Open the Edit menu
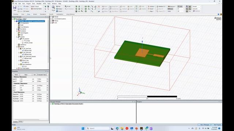The height and width of the screenshot is (131, 234). click(x=19, y=4)
